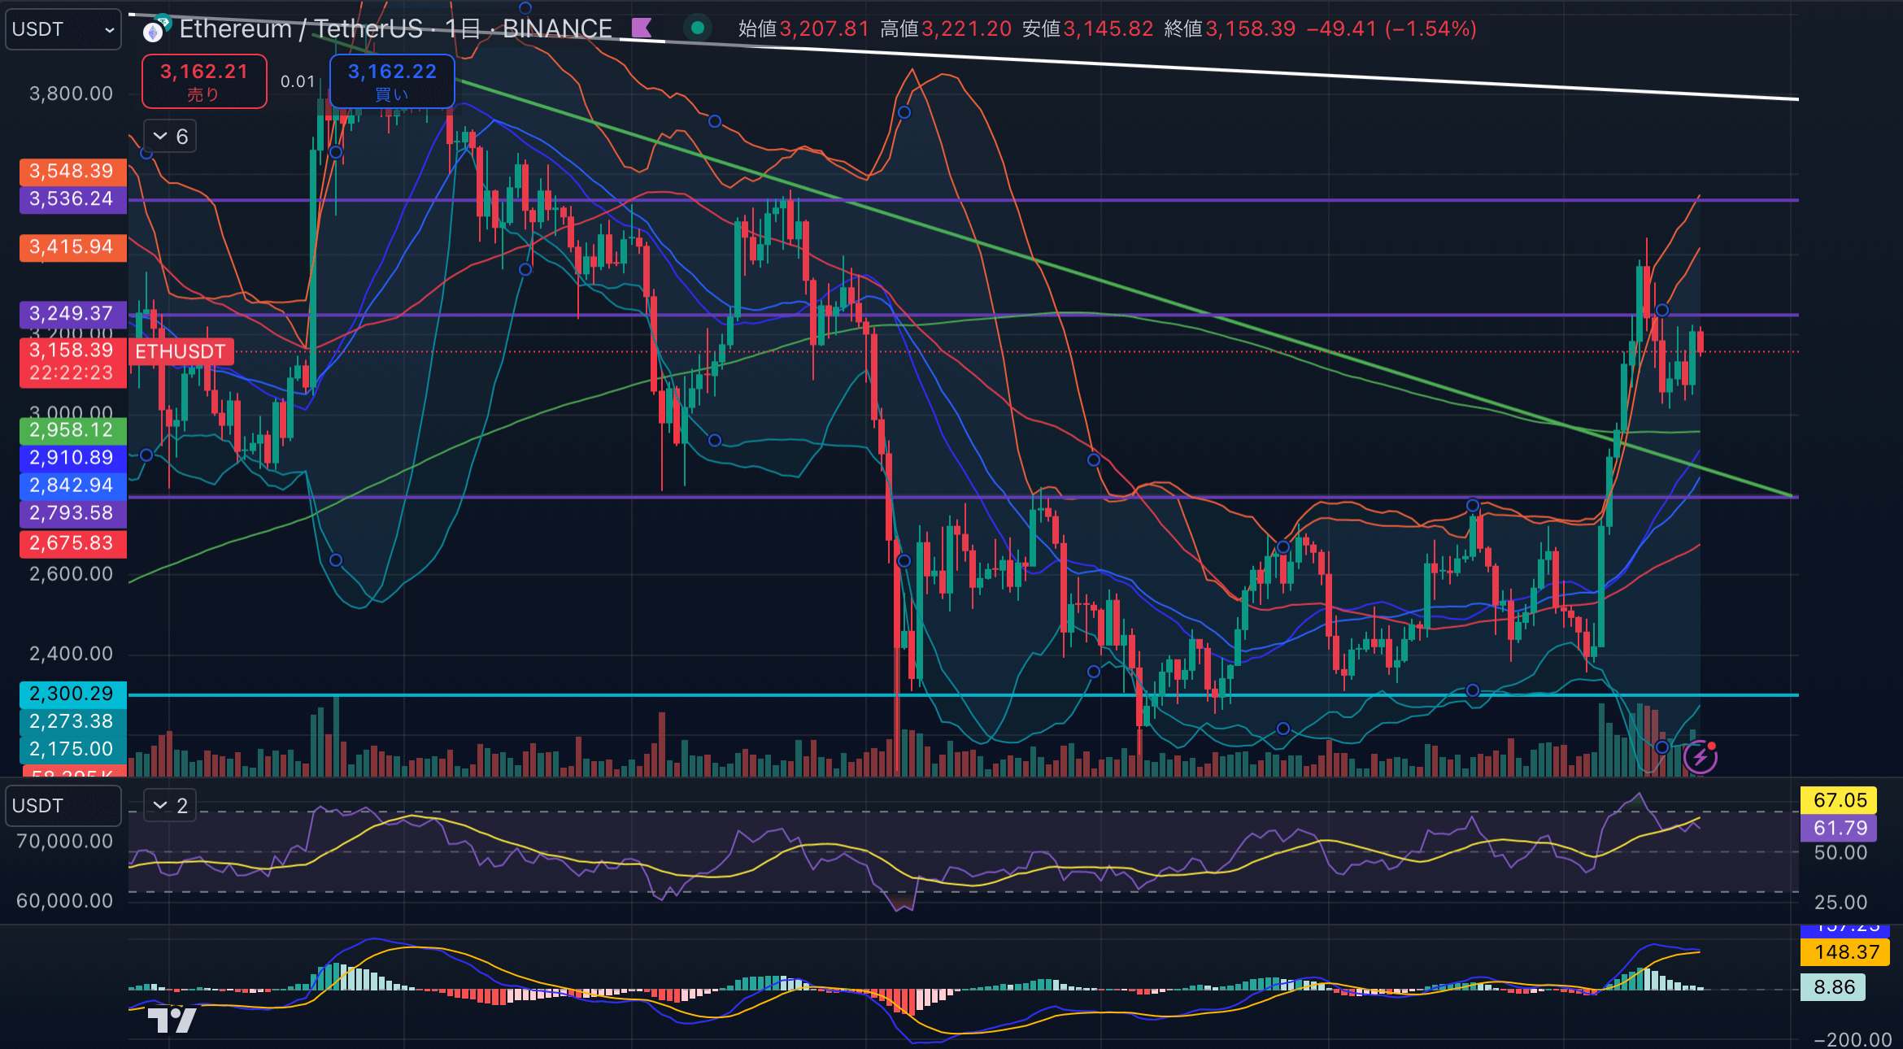Click the orange 3,548.39 price label

point(72,172)
